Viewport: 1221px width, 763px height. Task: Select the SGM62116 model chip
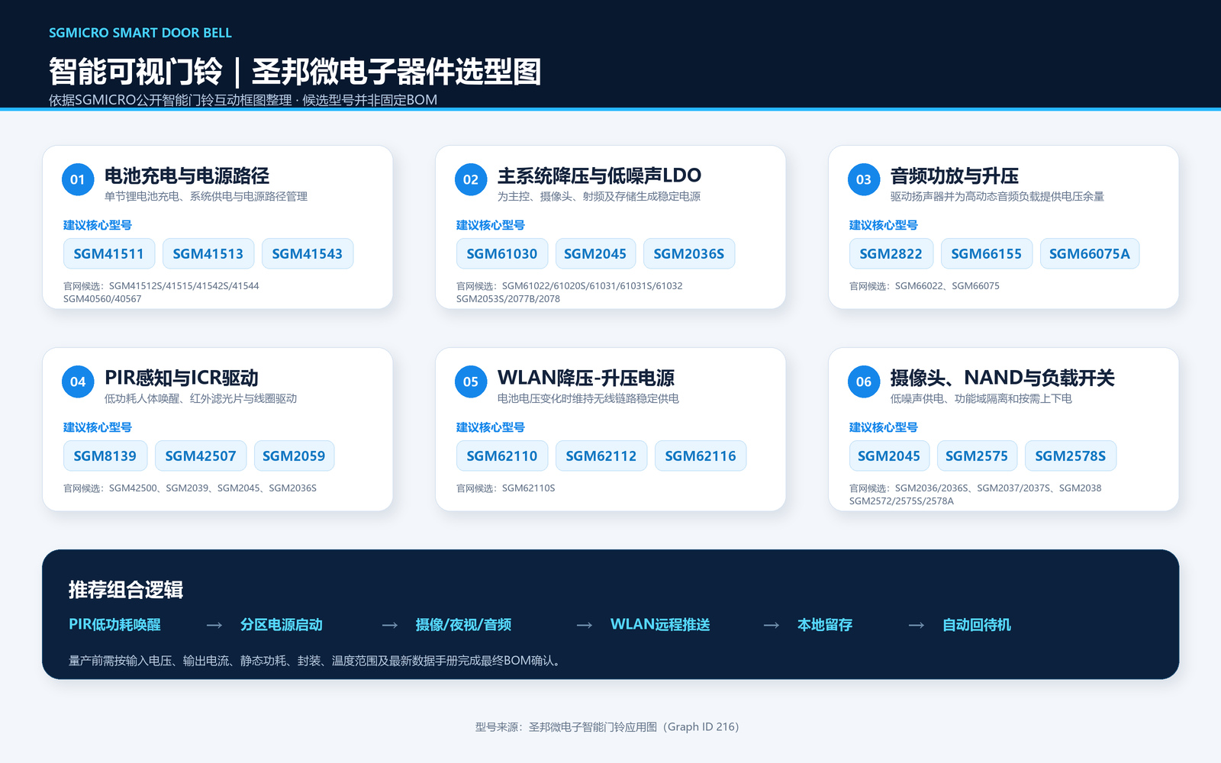[701, 456]
